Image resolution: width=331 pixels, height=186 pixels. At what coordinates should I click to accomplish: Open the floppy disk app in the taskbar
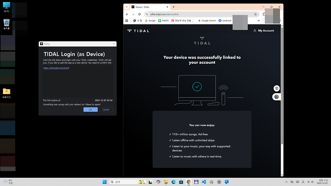(196, 182)
